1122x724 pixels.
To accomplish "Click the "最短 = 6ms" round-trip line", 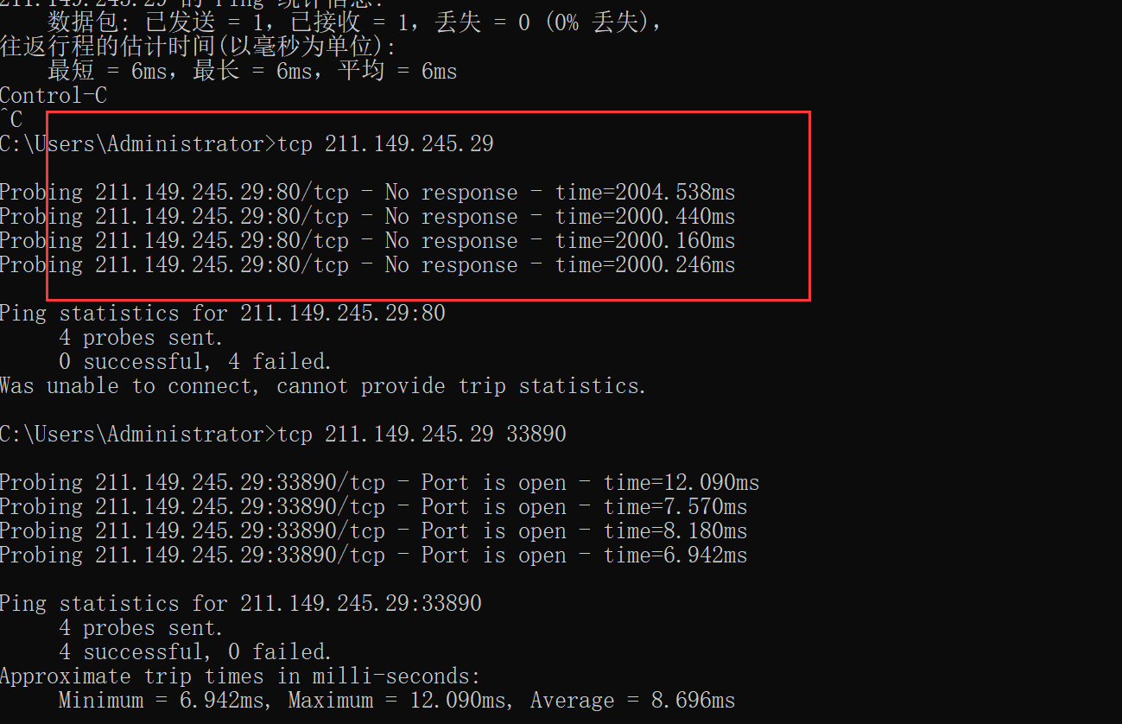I will click(252, 71).
